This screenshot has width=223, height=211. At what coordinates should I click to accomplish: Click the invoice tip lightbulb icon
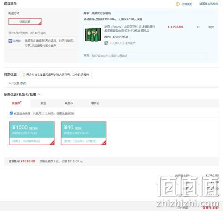click(24, 74)
